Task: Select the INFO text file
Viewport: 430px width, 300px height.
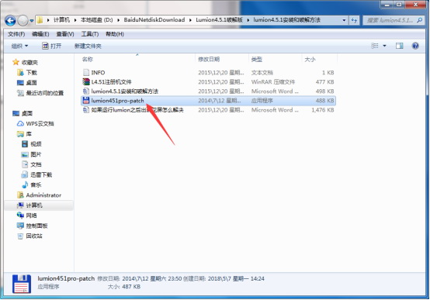Action: [209, 73]
